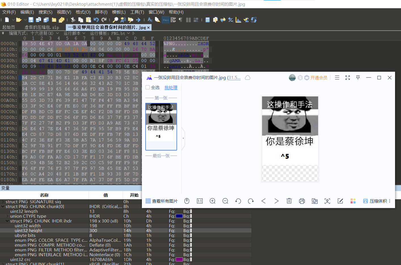This screenshot has height=265, width=401.
Task: Toggle the Hex view mode button
Action: point(165,20)
